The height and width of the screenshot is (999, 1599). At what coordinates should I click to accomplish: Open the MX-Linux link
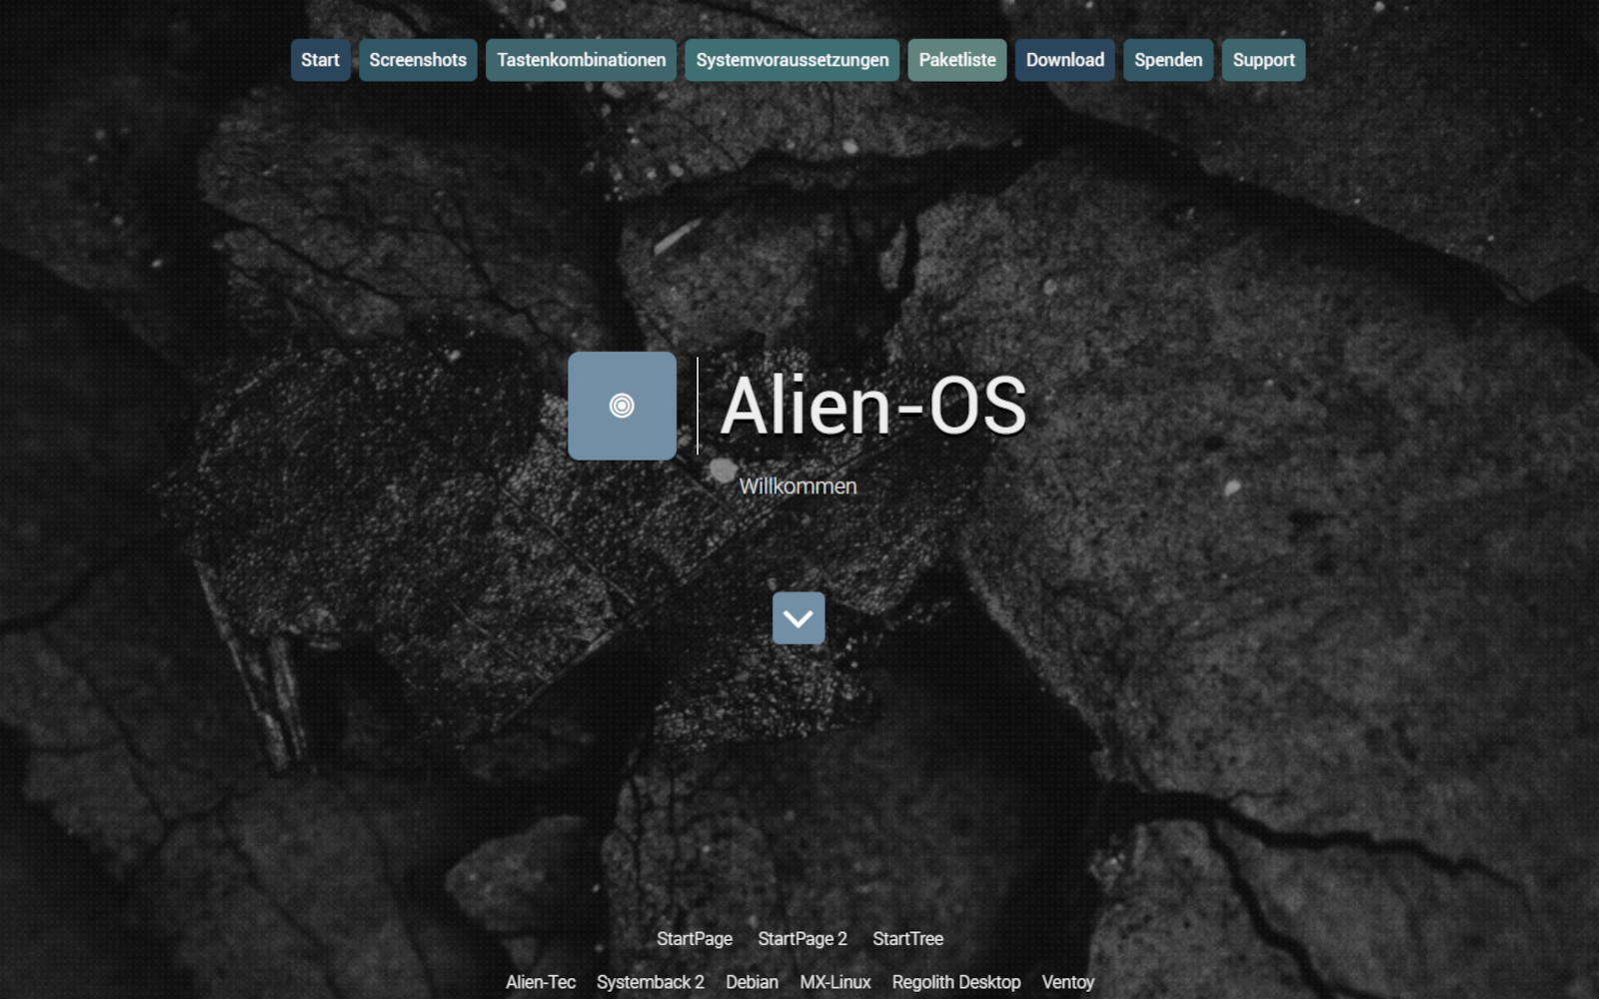(x=835, y=982)
